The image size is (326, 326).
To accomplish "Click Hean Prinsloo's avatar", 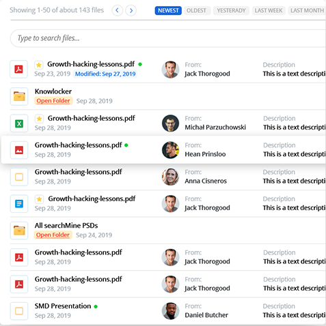I will [170, 150].
